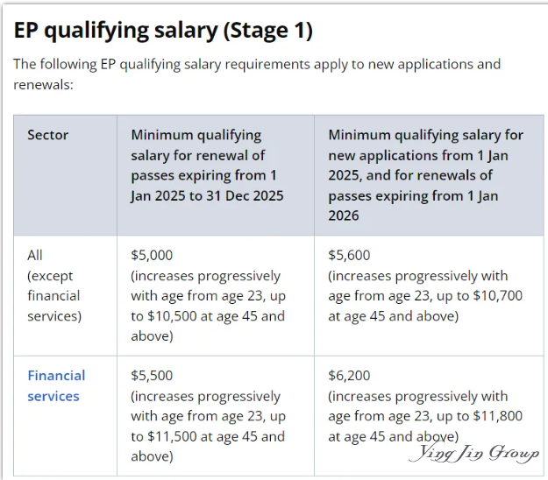This screenshot has height=480, width=548.
Task: Click the new applications 2025 column header
Action: (x=429, y=175)
